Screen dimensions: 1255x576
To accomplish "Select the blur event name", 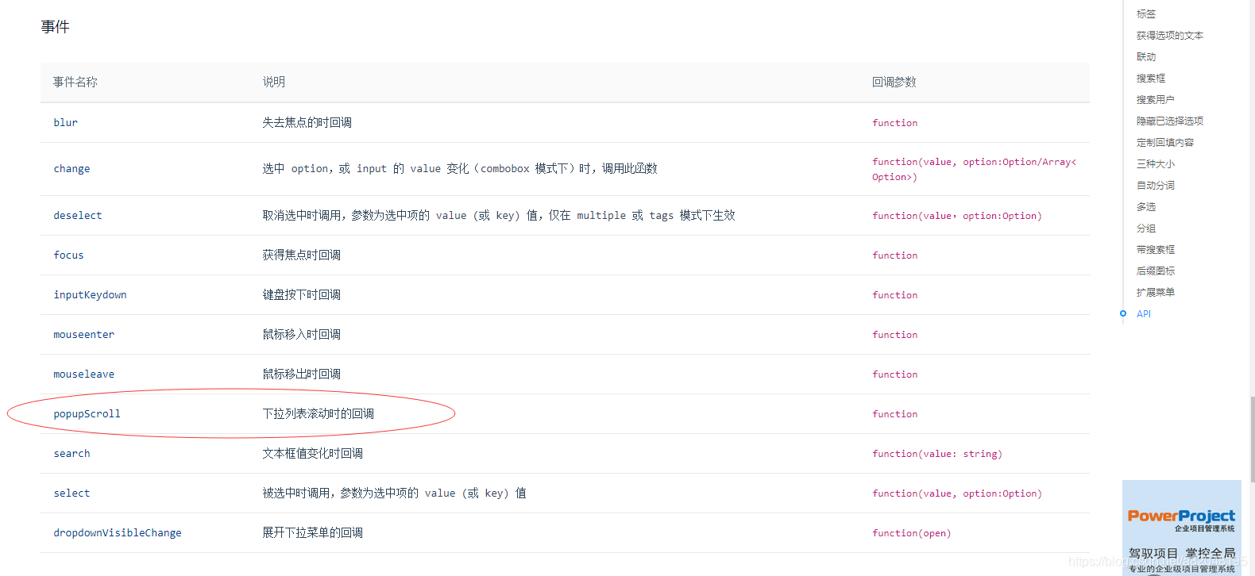I will (65, 123).
